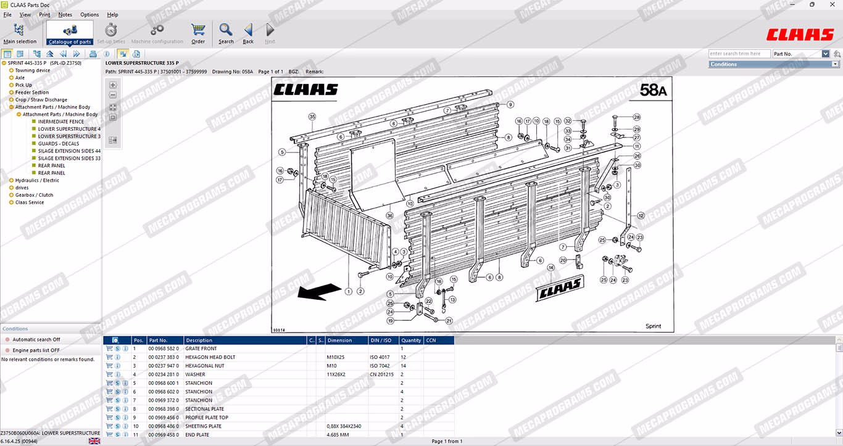Sort parts list by Description column

click(245, 340)
